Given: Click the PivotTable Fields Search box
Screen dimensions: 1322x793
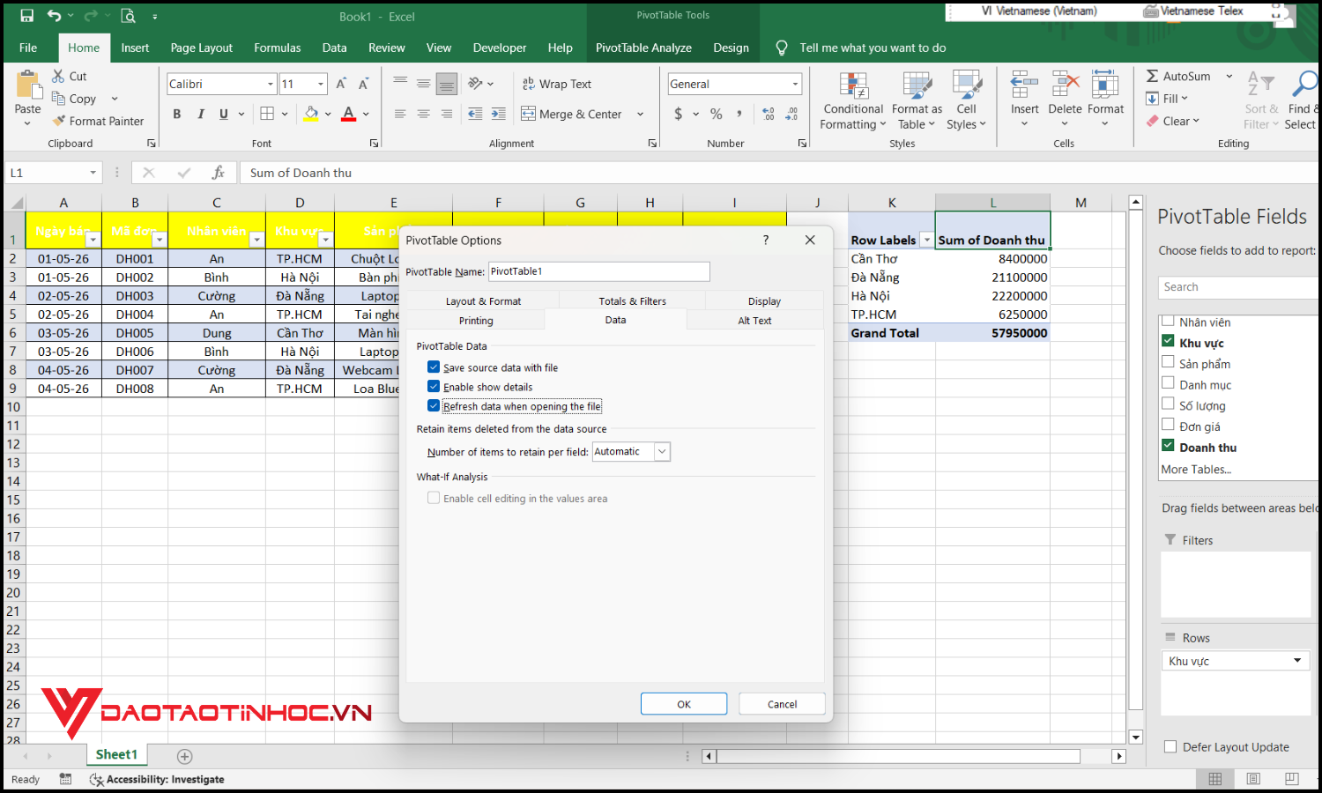Looking at the screenshot, I should click(x=1237, y=287).
